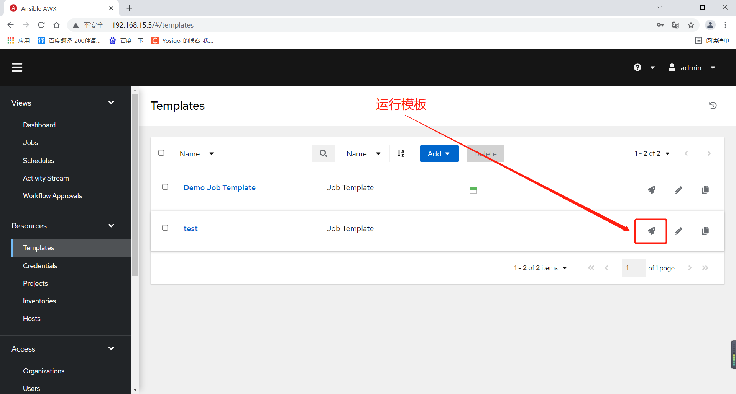Toggle sort order direction icon

click(x=401, y=153)
